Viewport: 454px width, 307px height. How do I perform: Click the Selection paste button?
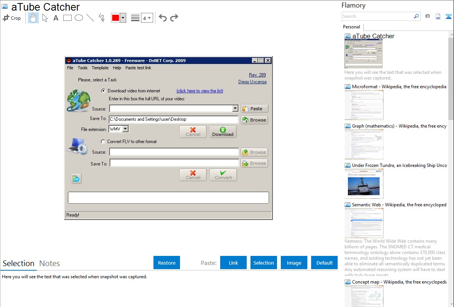pyautogui.click(x=263, y=263)
